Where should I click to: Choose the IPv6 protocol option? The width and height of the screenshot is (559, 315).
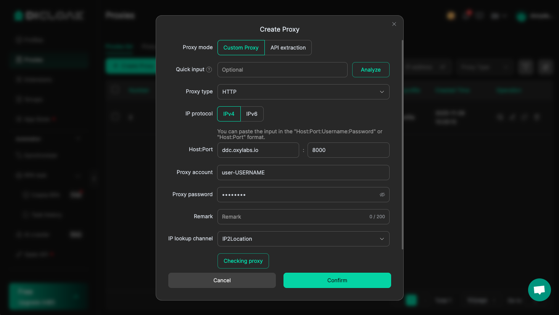click(252, 114)
